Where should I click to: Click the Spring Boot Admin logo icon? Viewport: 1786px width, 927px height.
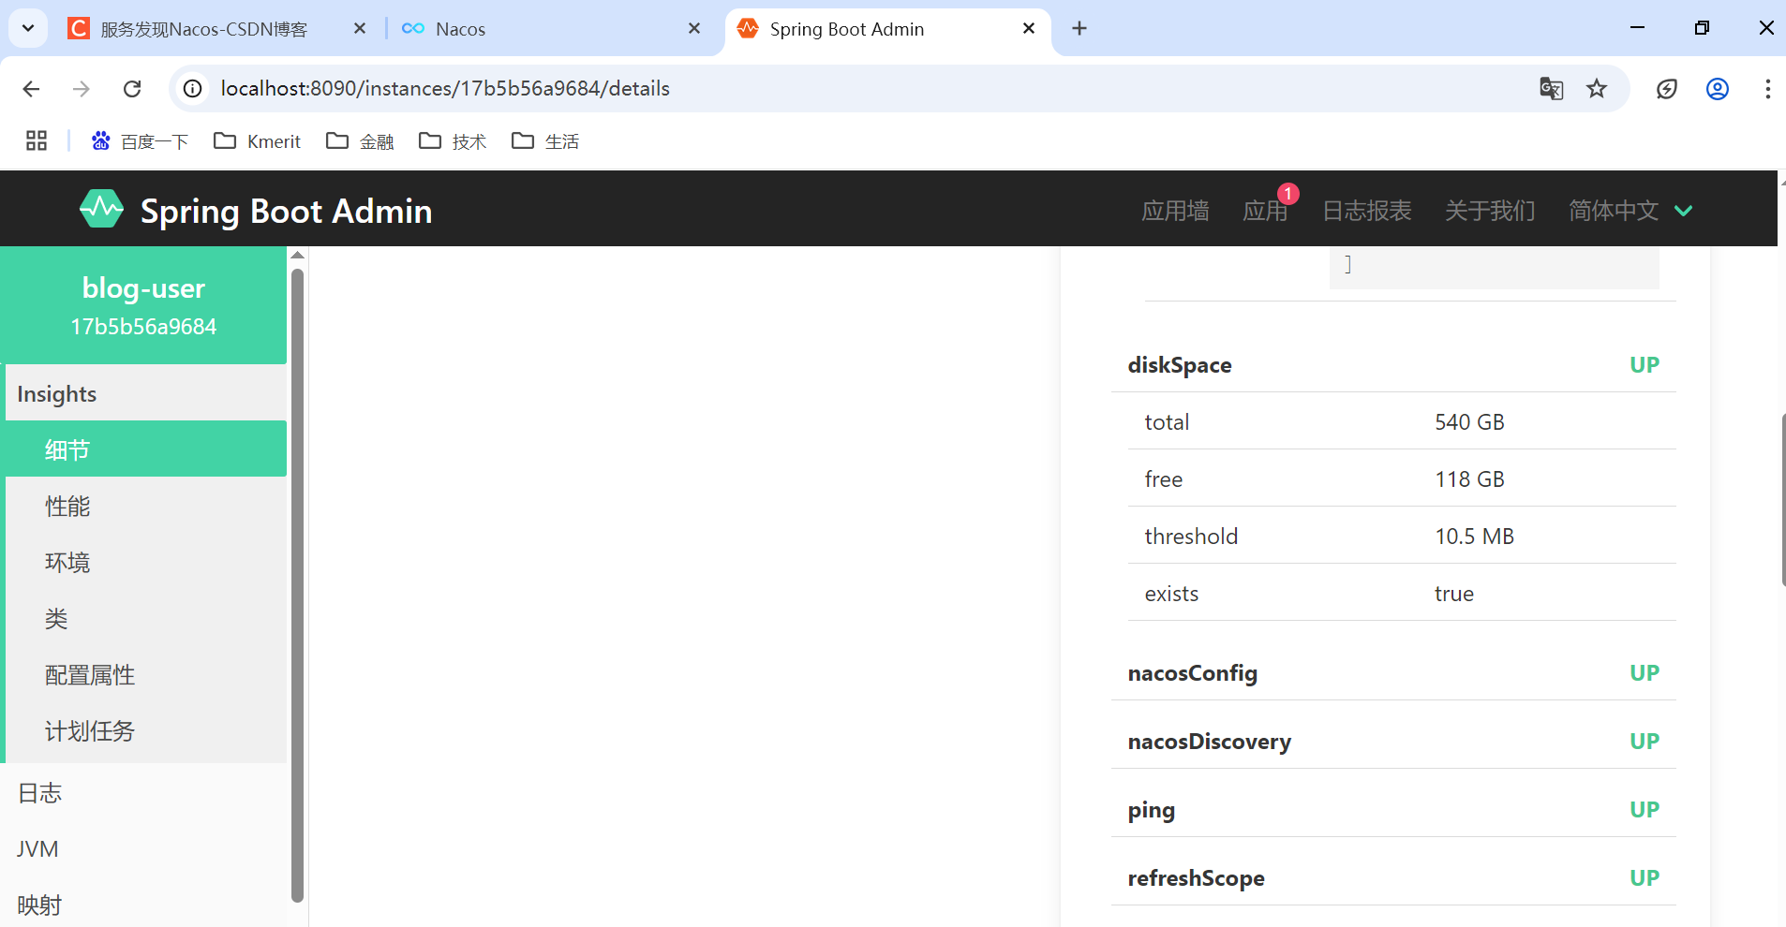coord(101,209)
